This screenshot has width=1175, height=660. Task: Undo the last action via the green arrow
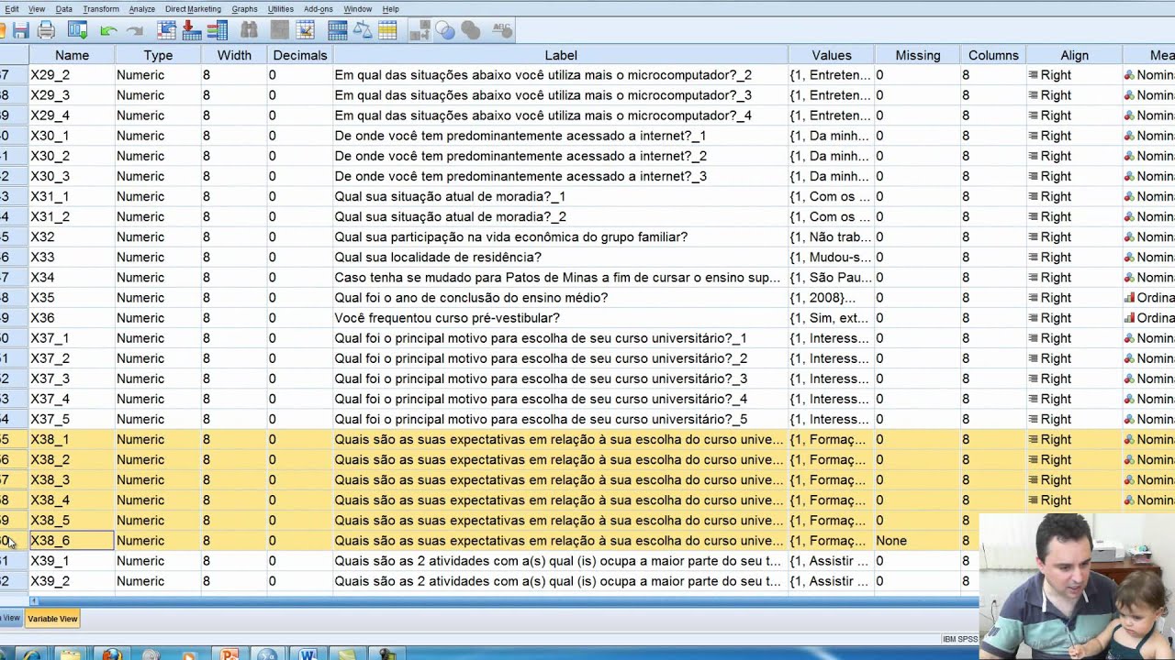[x=108, y=30]
